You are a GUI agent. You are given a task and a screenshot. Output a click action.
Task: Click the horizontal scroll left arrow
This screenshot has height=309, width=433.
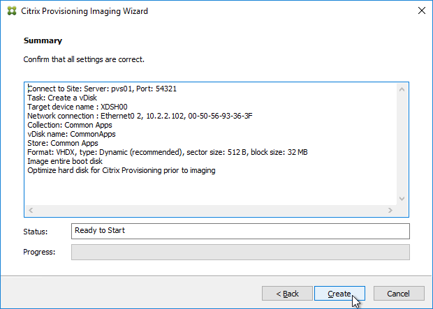coord(31,210)
